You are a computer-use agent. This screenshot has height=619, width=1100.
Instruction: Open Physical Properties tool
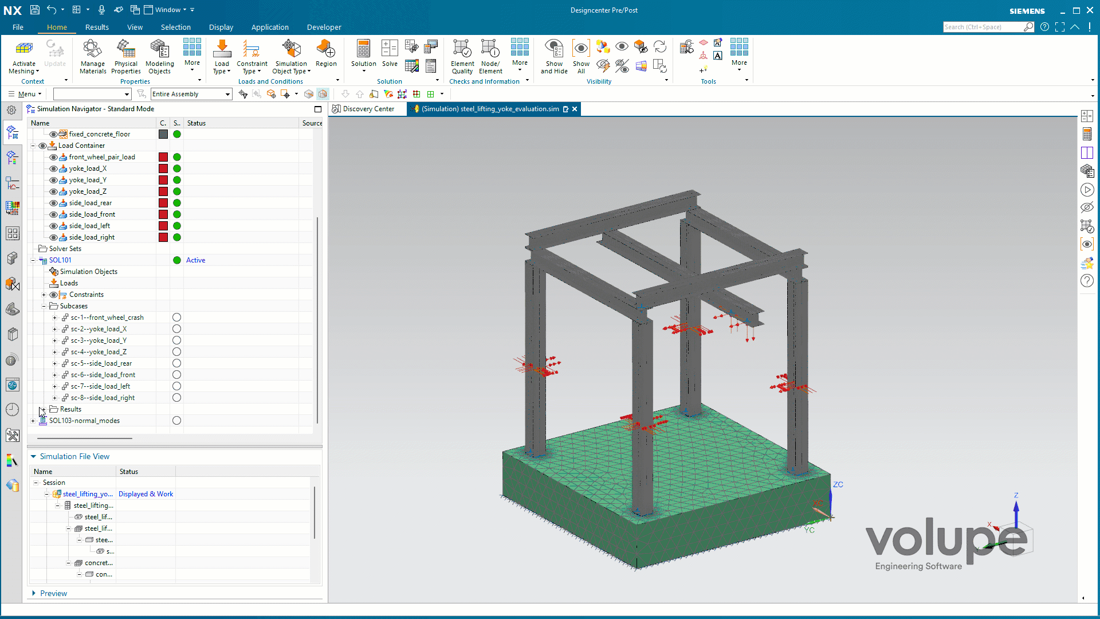pos(125,56)
